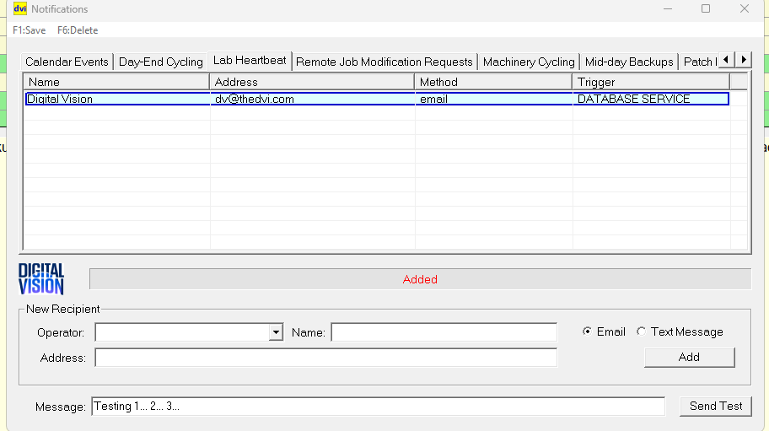This screenshot has width=769, height=431.
Task: Focus the Address text field
Action: pyautogui.click(x=325, y=358)
